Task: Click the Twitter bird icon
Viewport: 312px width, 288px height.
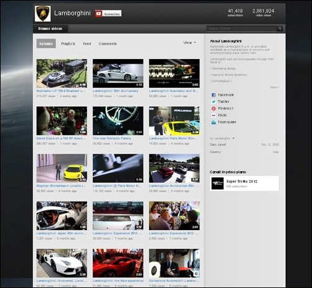Action: [x=213, y=101]
